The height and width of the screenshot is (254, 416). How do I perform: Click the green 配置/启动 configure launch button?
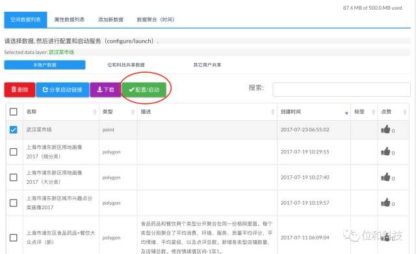pos(144,90)
